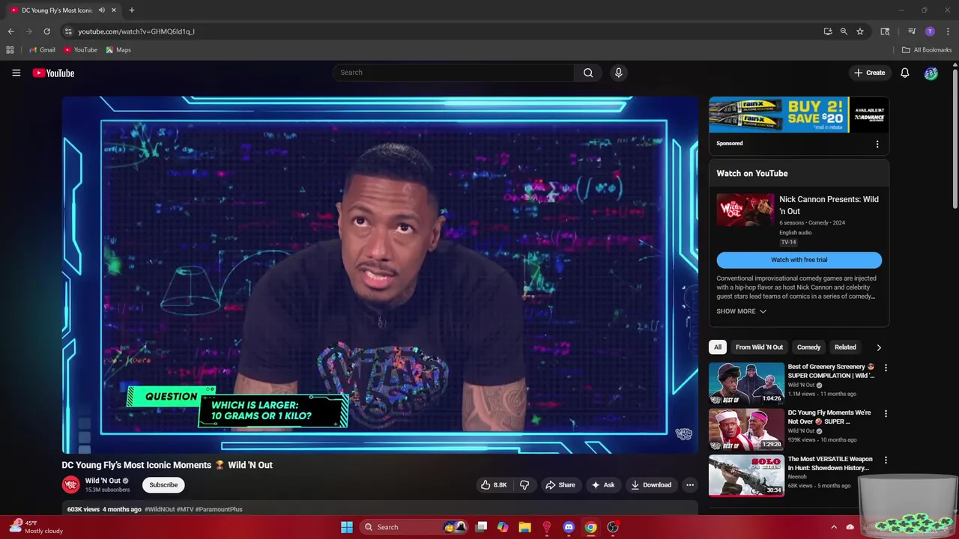
Task: Open Chrome three-dot menu
Action: (948, 31)
